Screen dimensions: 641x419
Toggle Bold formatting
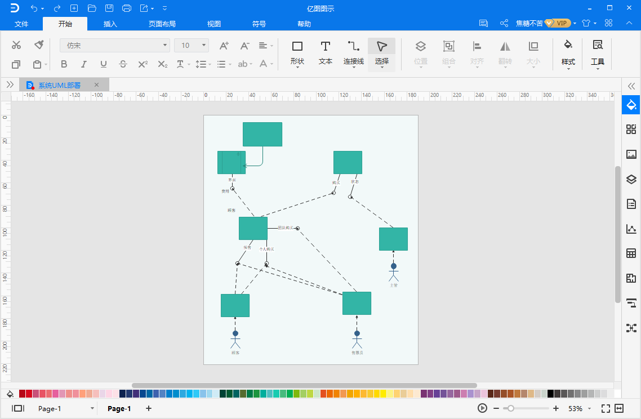(x=64, y=64)
